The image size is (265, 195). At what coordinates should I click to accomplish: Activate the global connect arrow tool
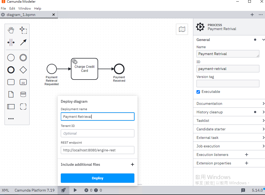coord(23,42)
